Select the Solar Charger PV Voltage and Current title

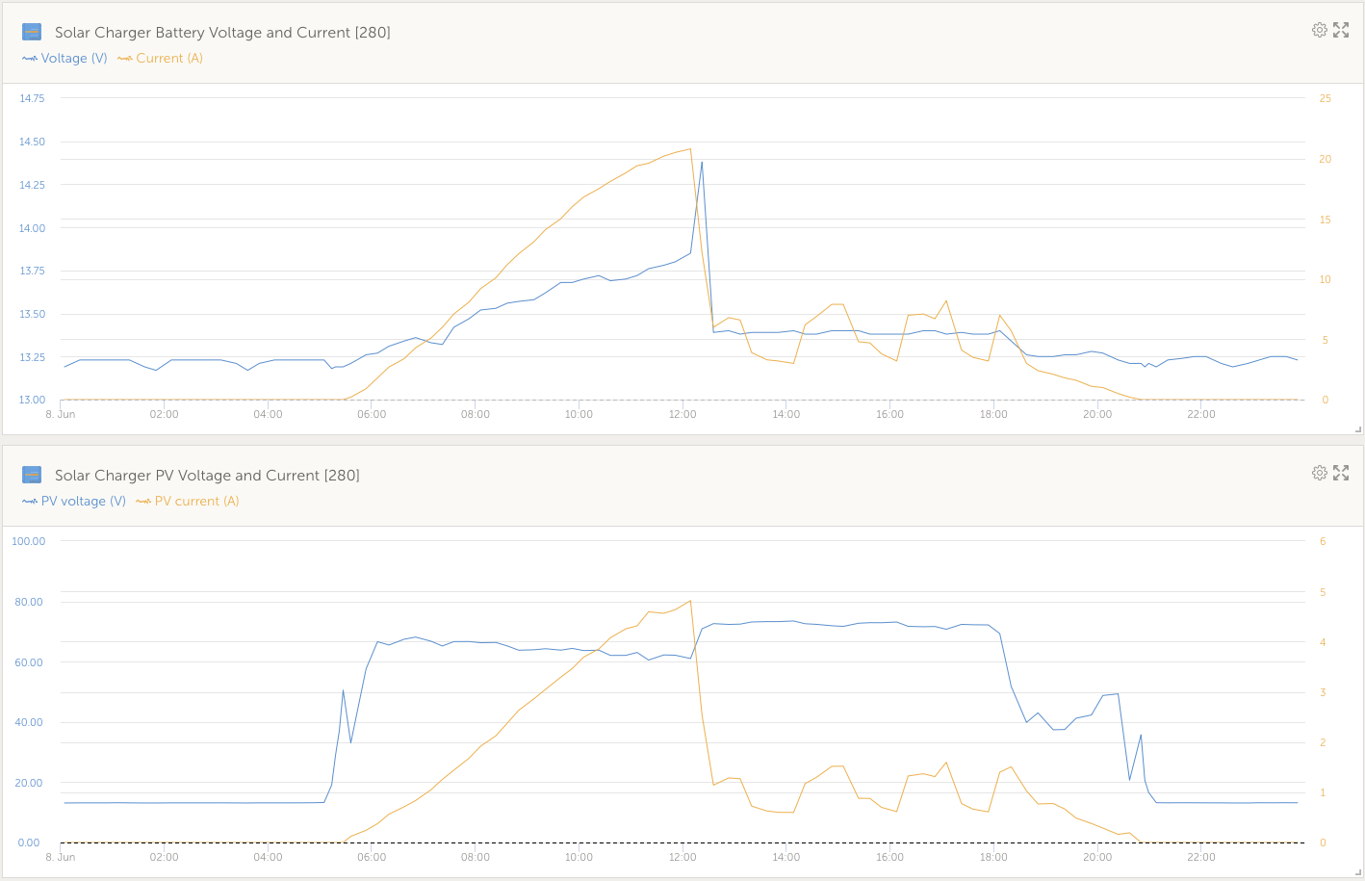(207, 476)
